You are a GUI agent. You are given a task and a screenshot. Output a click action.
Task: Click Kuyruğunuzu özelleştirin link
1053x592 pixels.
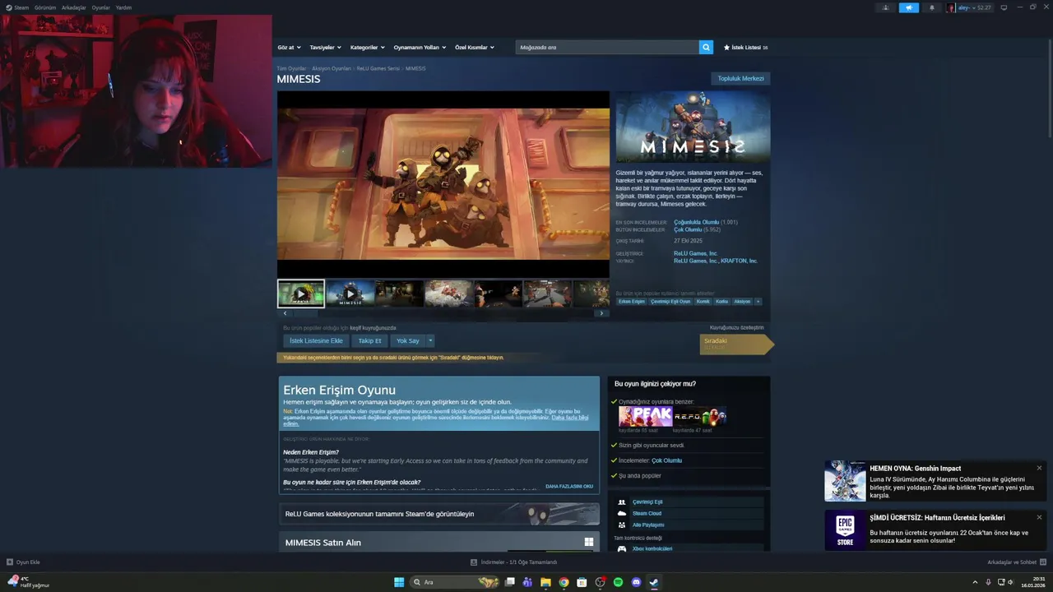click(x=737, y=327)
